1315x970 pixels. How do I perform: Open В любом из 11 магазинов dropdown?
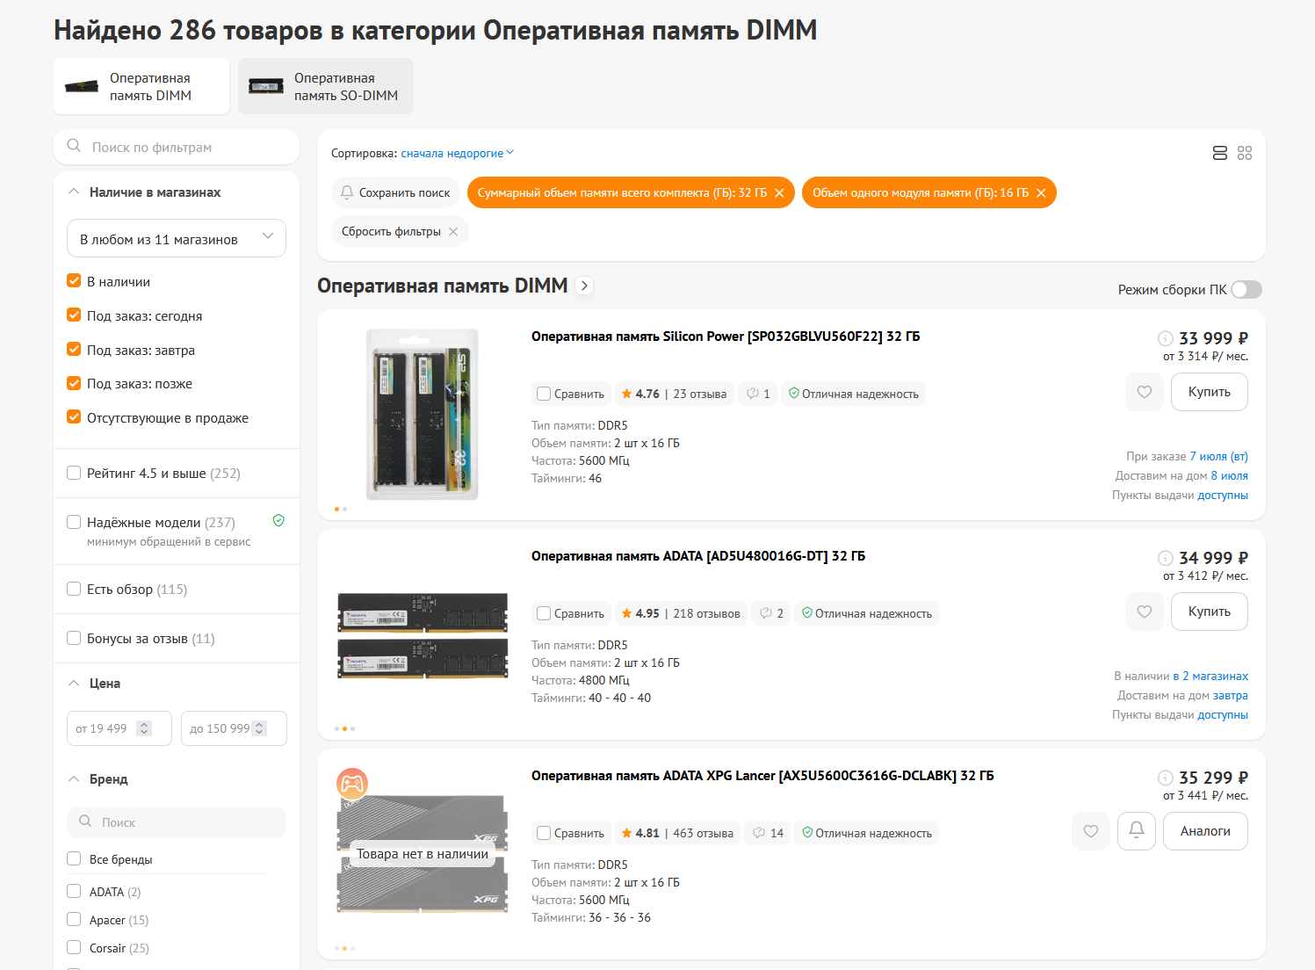(x=177, y=238)
